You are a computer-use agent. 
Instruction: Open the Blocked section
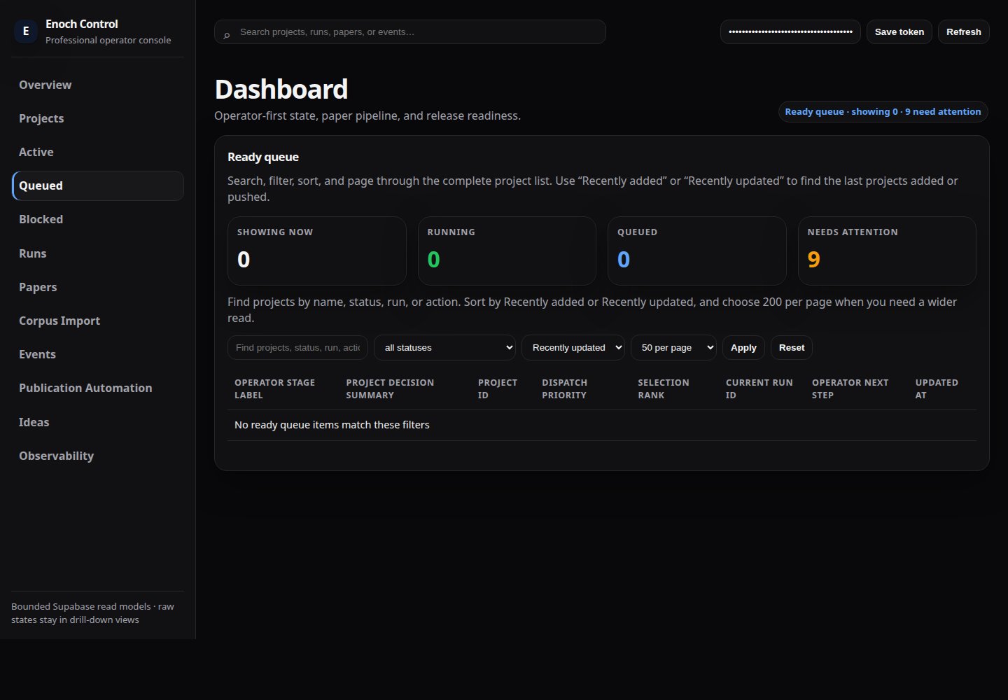(98, 219)
